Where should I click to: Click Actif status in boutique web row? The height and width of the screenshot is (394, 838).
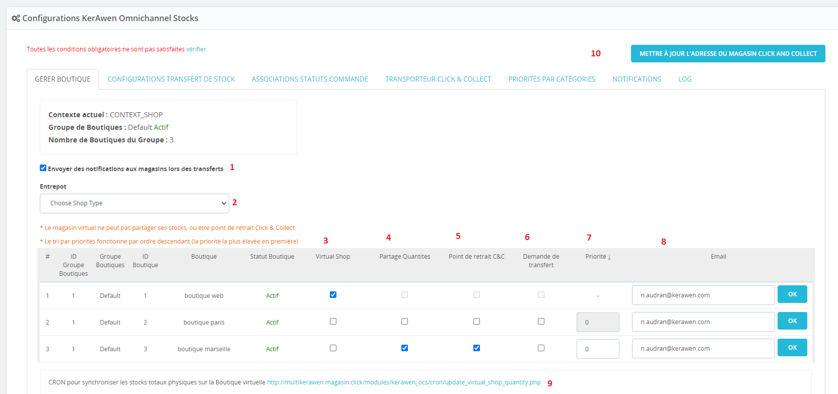(272, 296)
